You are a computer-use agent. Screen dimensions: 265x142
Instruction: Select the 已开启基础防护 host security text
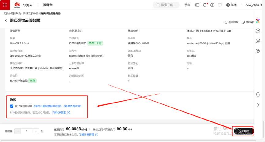(x=78, y=43)
